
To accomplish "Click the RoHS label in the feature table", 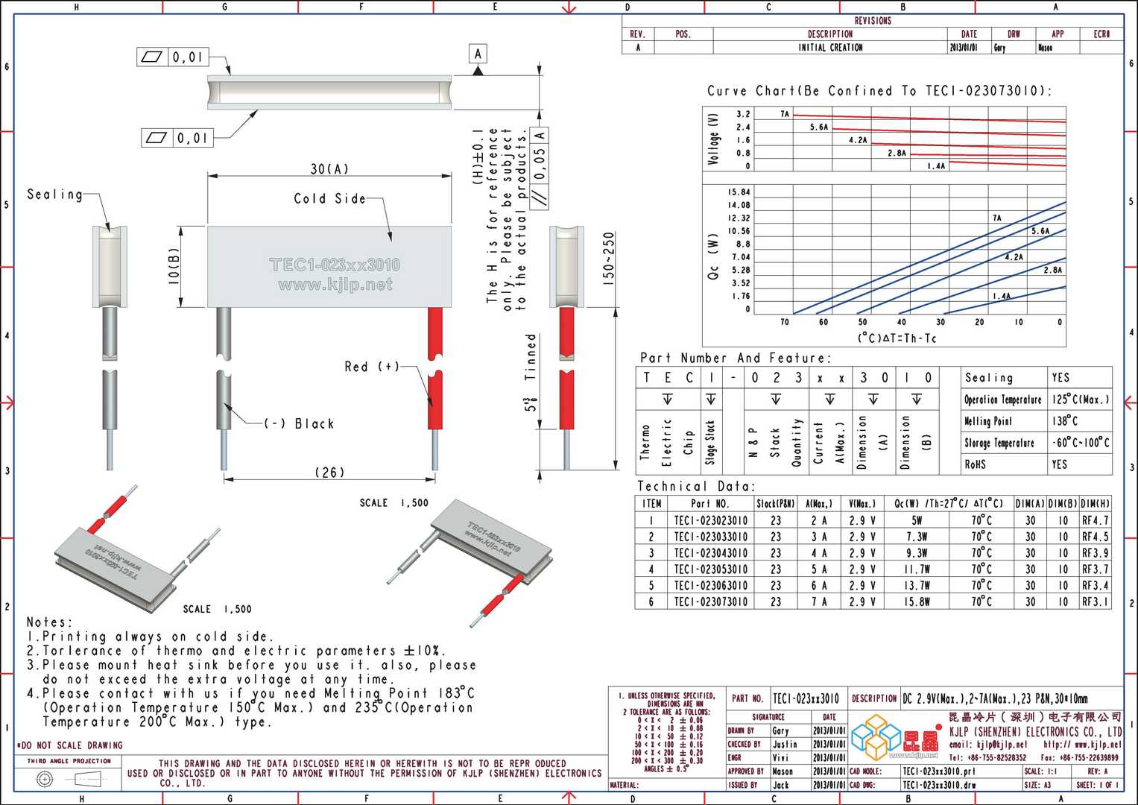I will click(975, 464).
